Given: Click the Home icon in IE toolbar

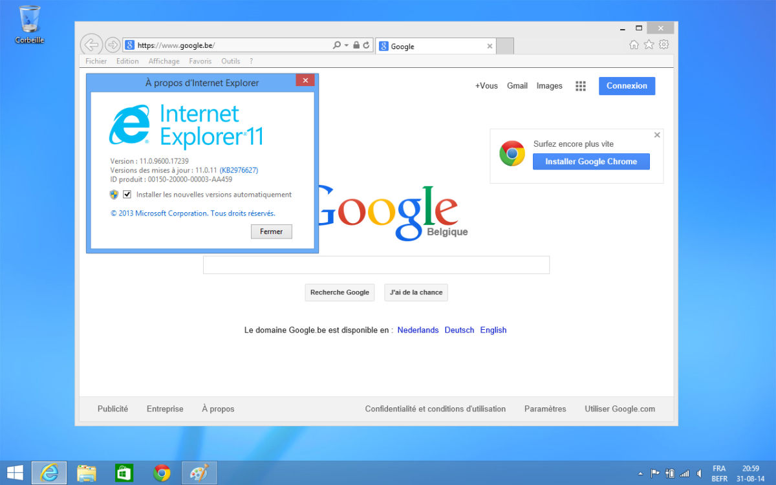Looking at the screenshot, I should 634,45.
